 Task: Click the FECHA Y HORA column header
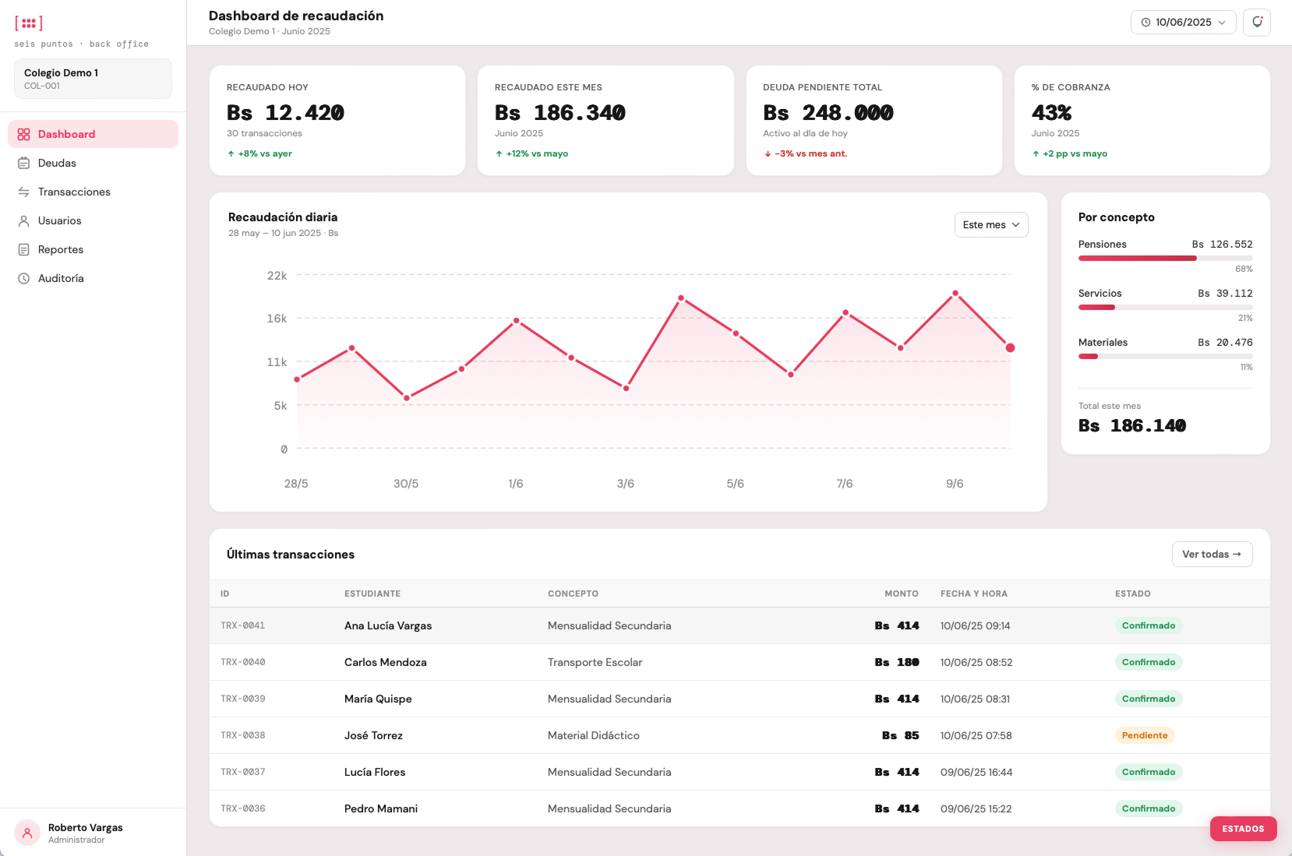pyautogui.click(x=974, y=594)
